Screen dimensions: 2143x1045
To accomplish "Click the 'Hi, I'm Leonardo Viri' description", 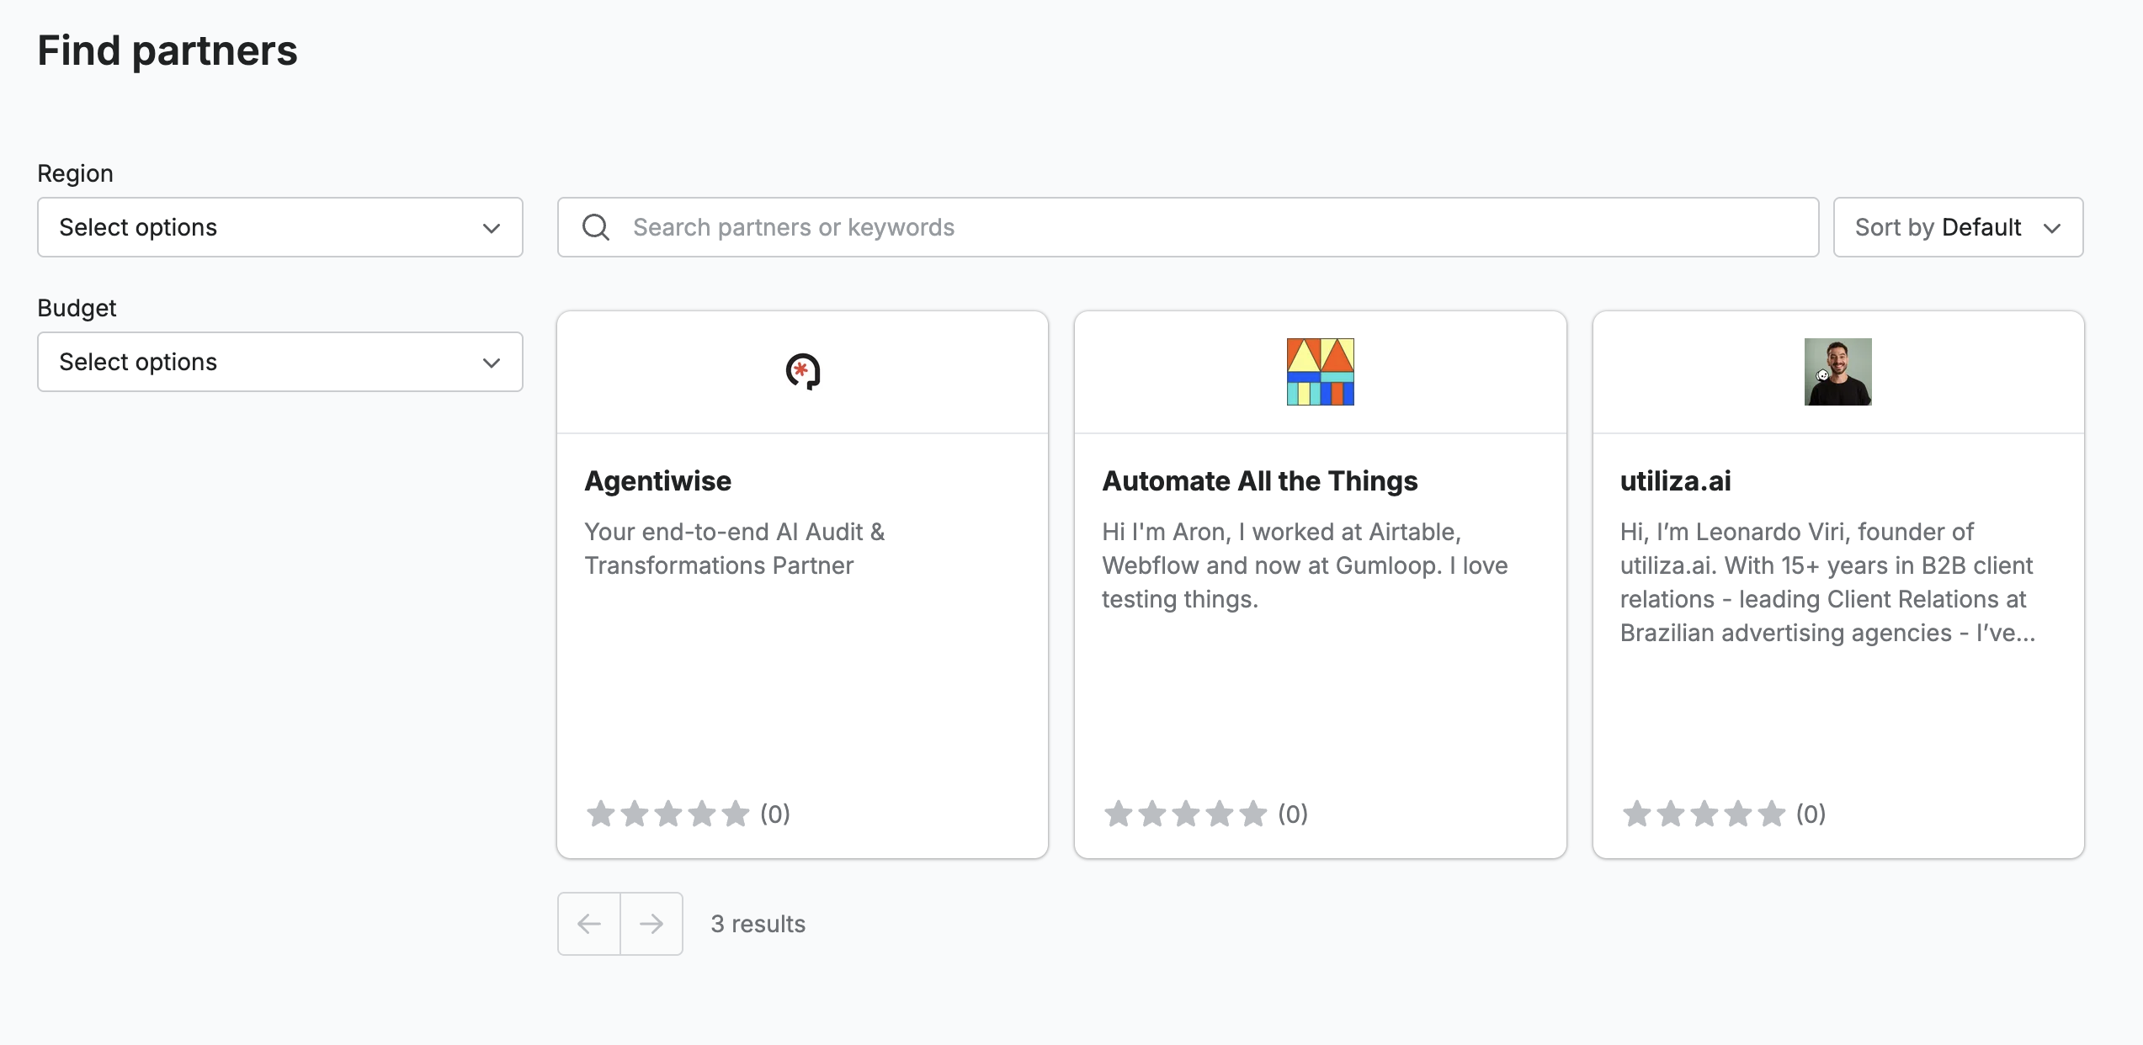I will click(1827, 582).
